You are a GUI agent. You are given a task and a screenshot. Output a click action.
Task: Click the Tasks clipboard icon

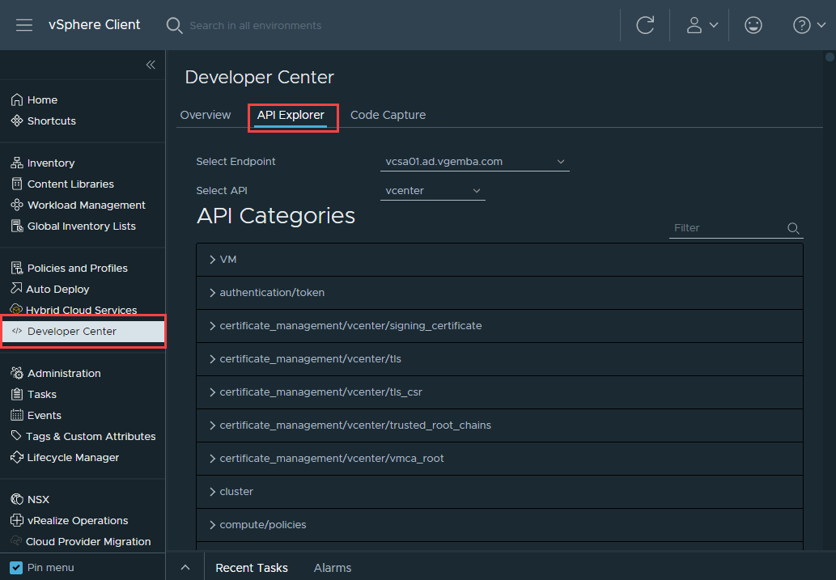17,395
